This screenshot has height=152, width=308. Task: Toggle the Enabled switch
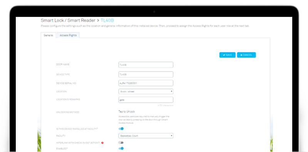(x=121, y=148)
